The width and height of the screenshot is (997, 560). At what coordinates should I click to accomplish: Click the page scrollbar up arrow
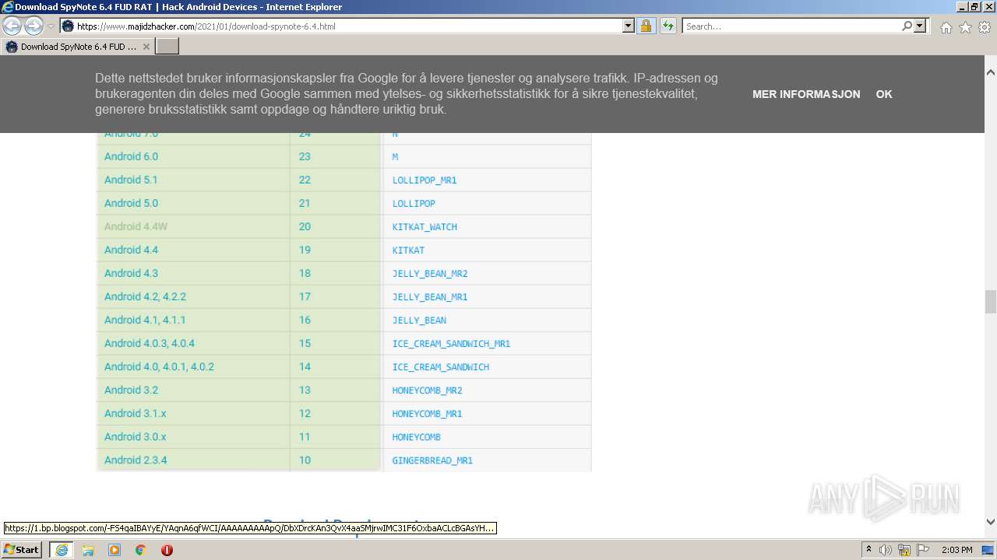pos(990,72)
